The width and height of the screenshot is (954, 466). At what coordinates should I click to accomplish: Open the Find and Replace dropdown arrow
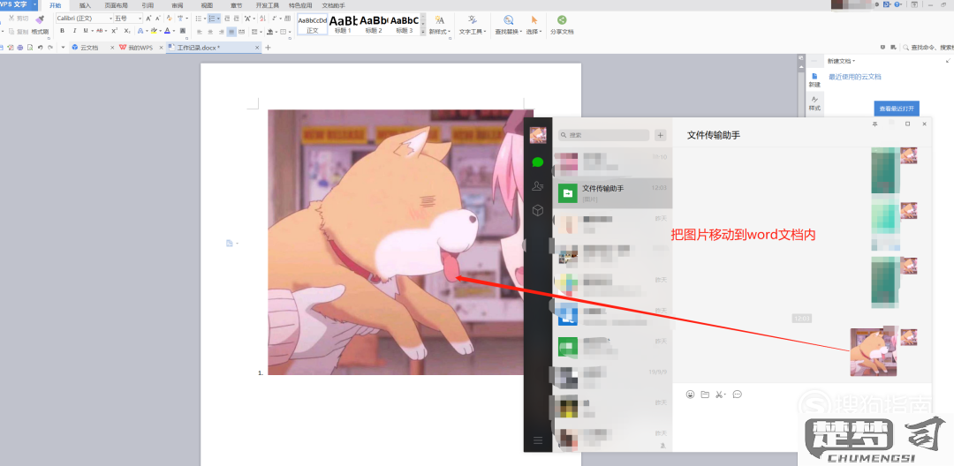(521, 32)
